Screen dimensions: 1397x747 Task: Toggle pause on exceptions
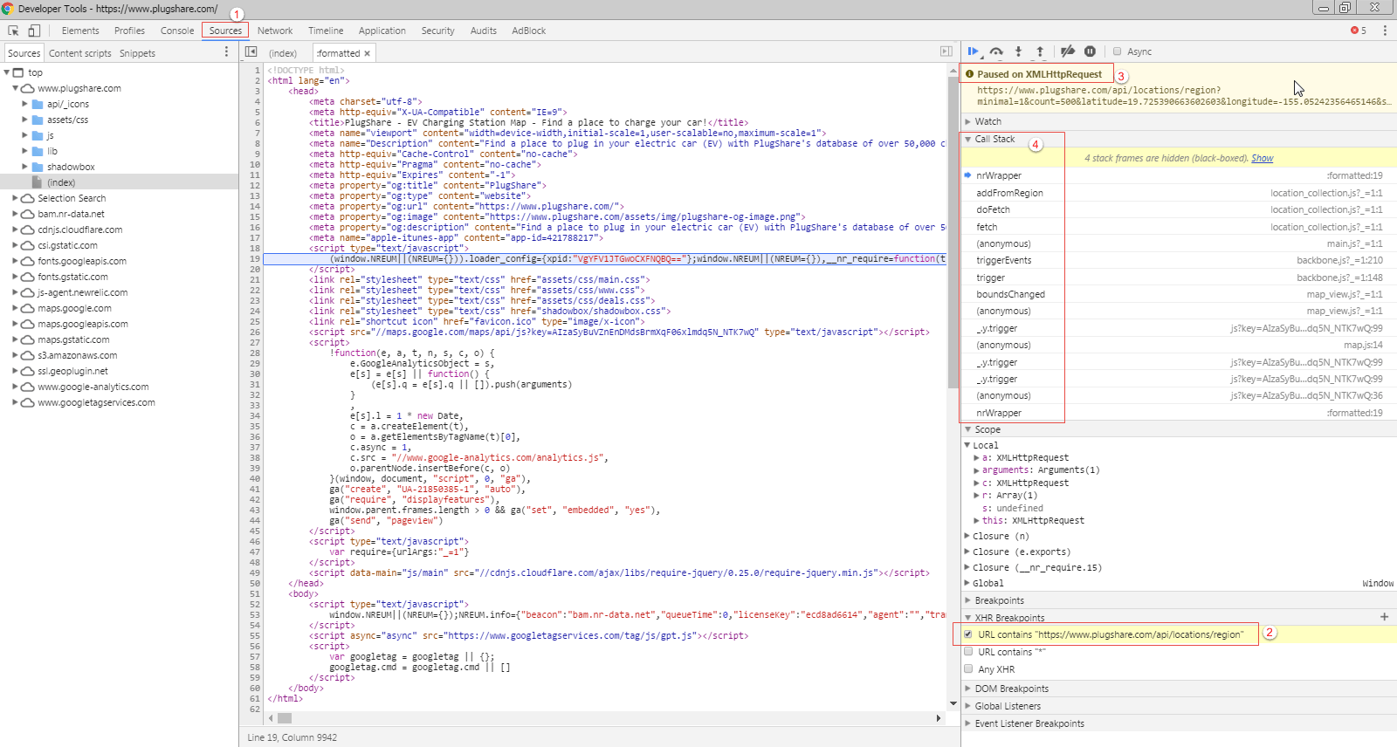1090,51
